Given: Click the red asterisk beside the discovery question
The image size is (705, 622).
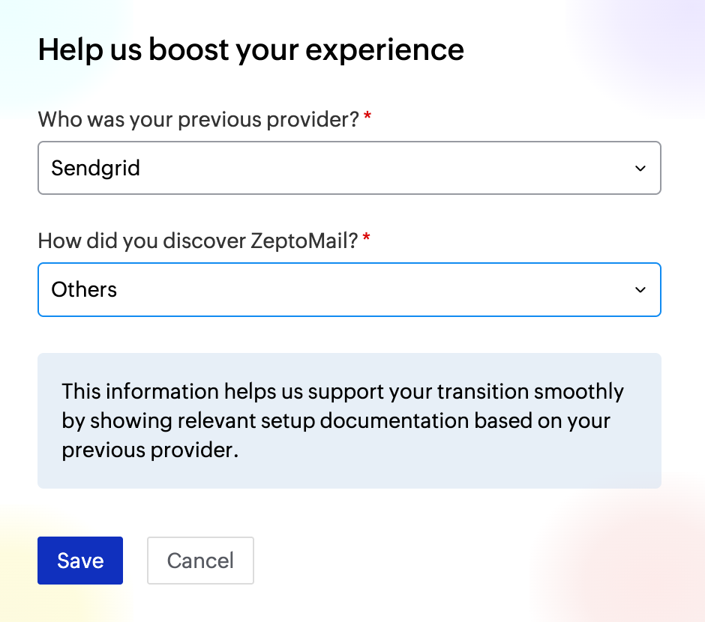Looking at the screenshot, I should (x=365, y=236).
